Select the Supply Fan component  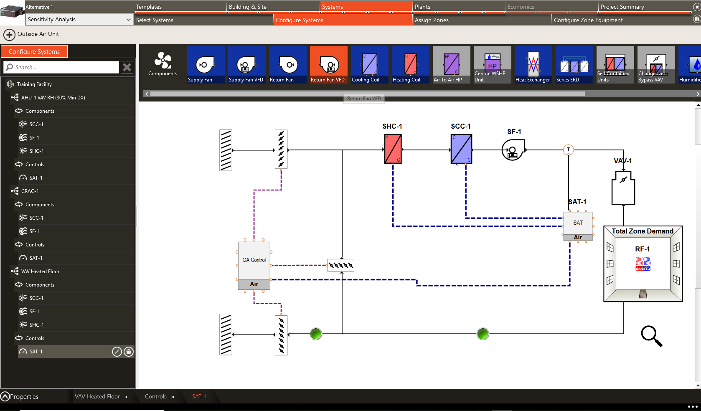pyautogui.click(x=206, y=65)
